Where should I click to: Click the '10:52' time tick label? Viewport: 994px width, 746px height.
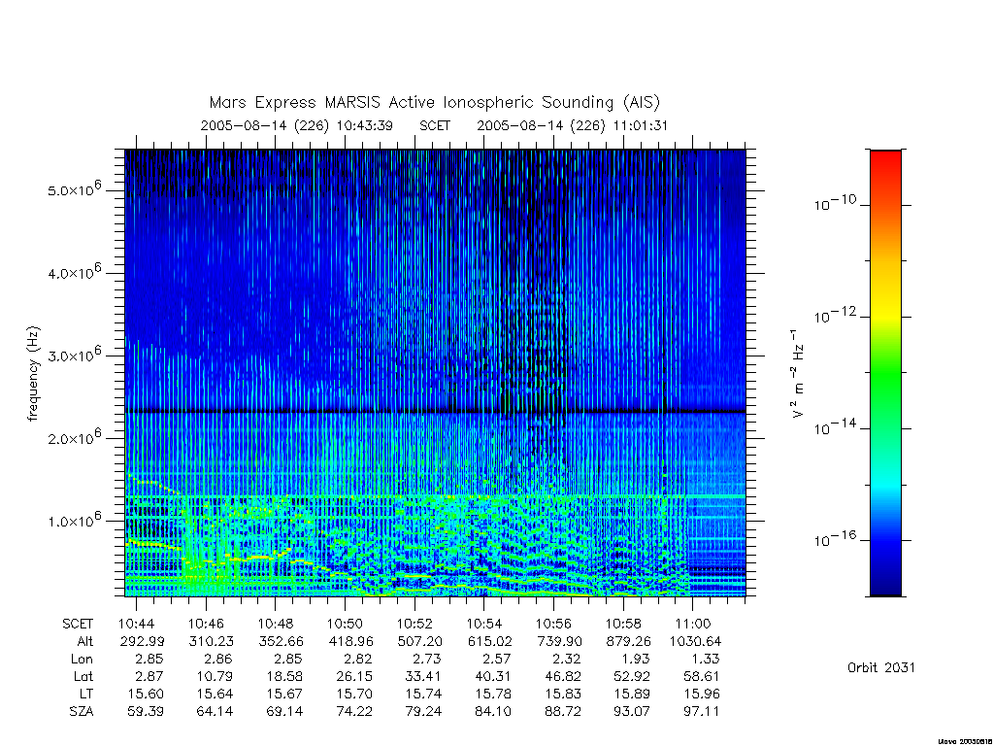pos(414,625)
